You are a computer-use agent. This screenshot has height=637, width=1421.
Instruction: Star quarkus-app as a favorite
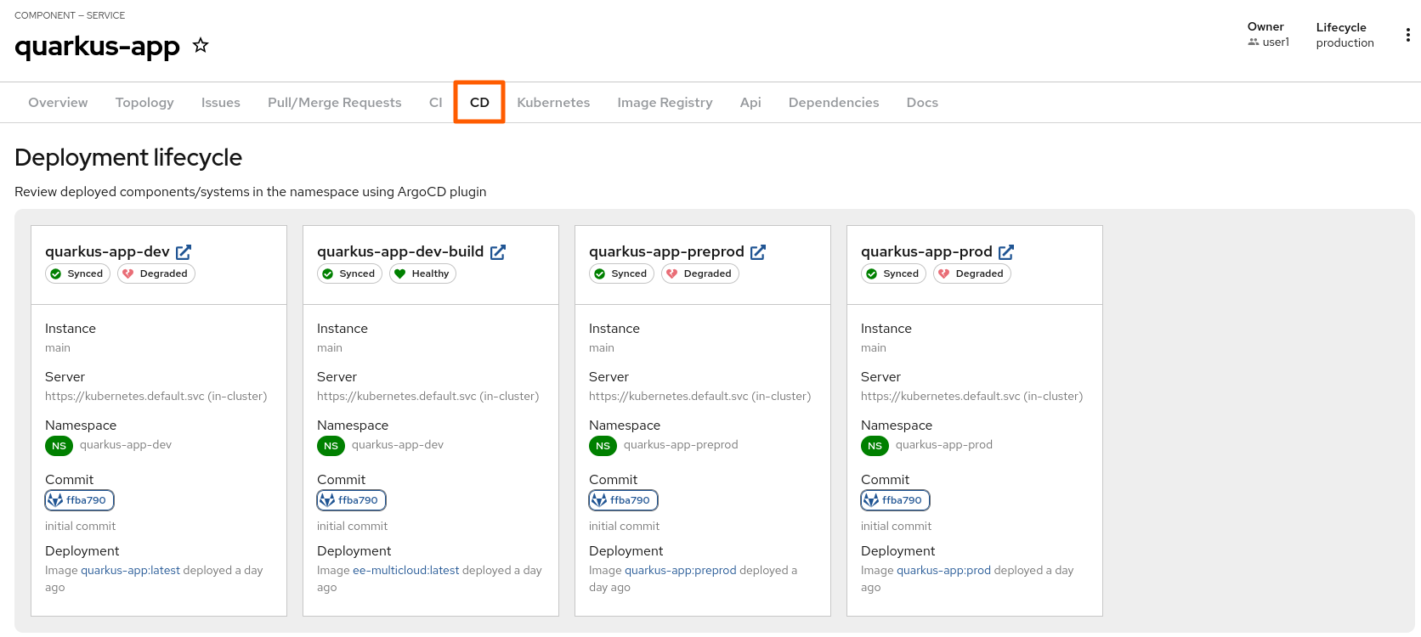click(201, 46)
